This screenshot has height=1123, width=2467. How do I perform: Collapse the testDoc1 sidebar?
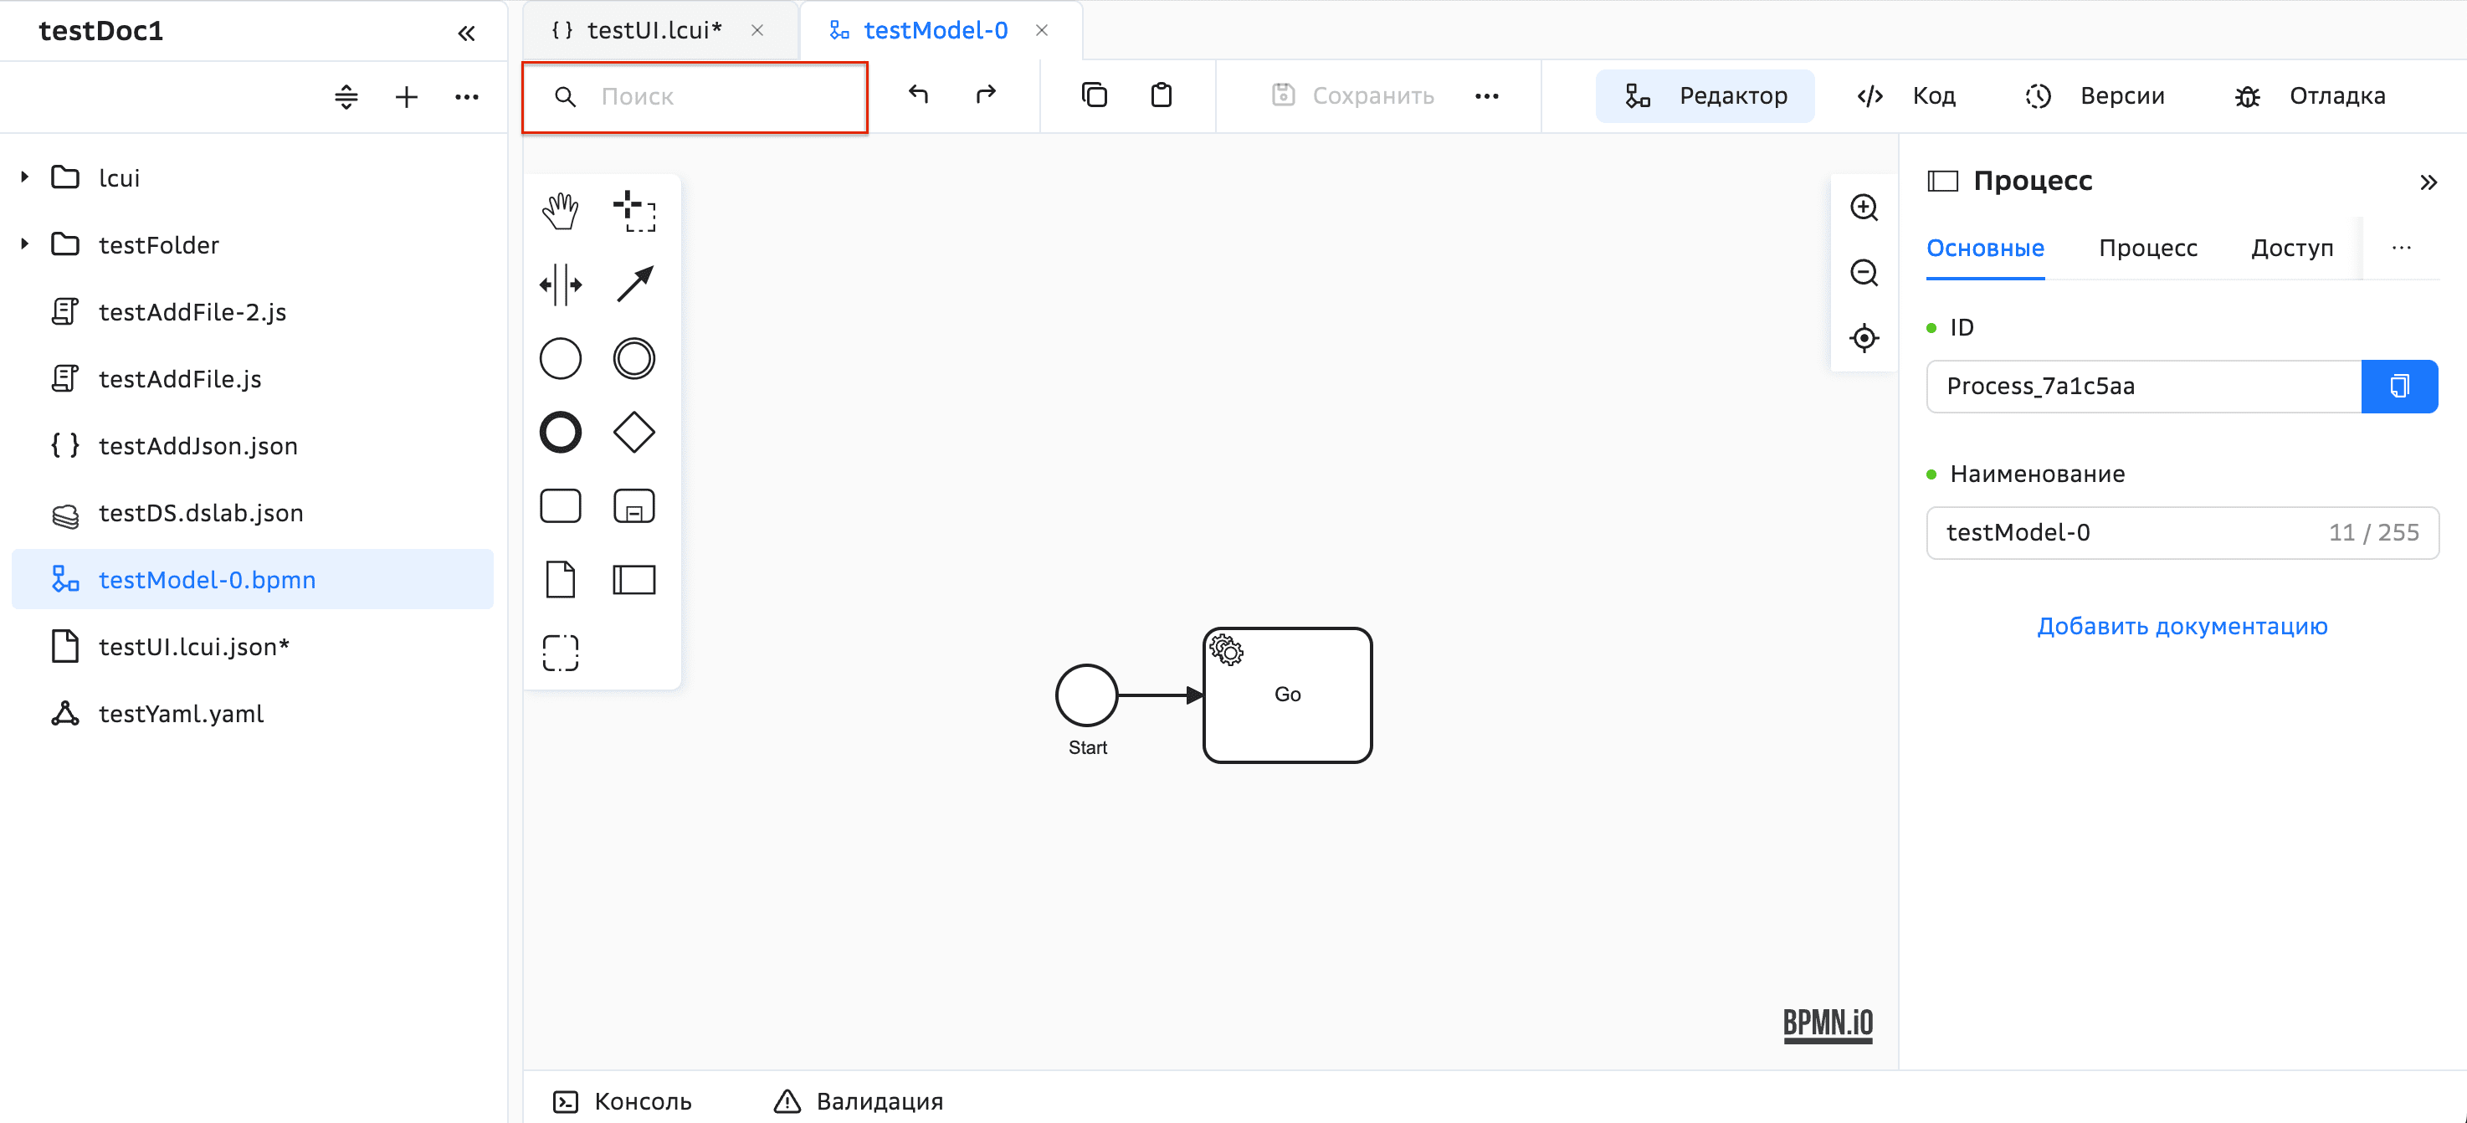(x=466, y=32)
